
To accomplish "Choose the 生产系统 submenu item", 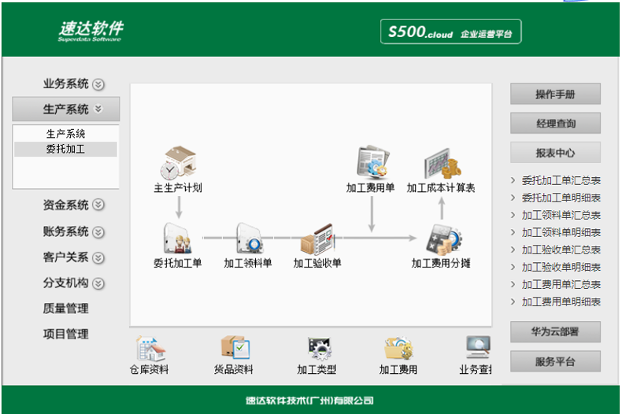I will (65, 134).
